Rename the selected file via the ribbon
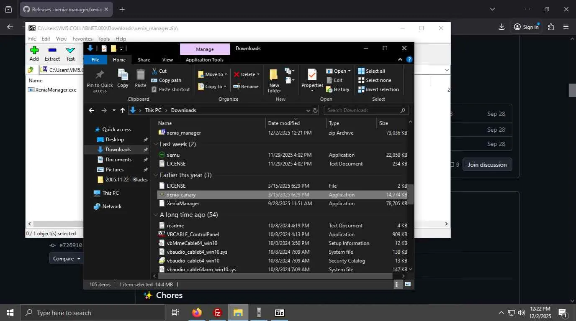 pos(246,87)
